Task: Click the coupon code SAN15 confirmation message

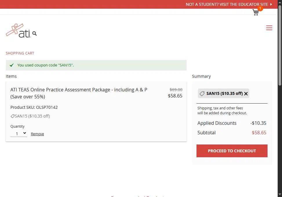Action: (46, 65)
